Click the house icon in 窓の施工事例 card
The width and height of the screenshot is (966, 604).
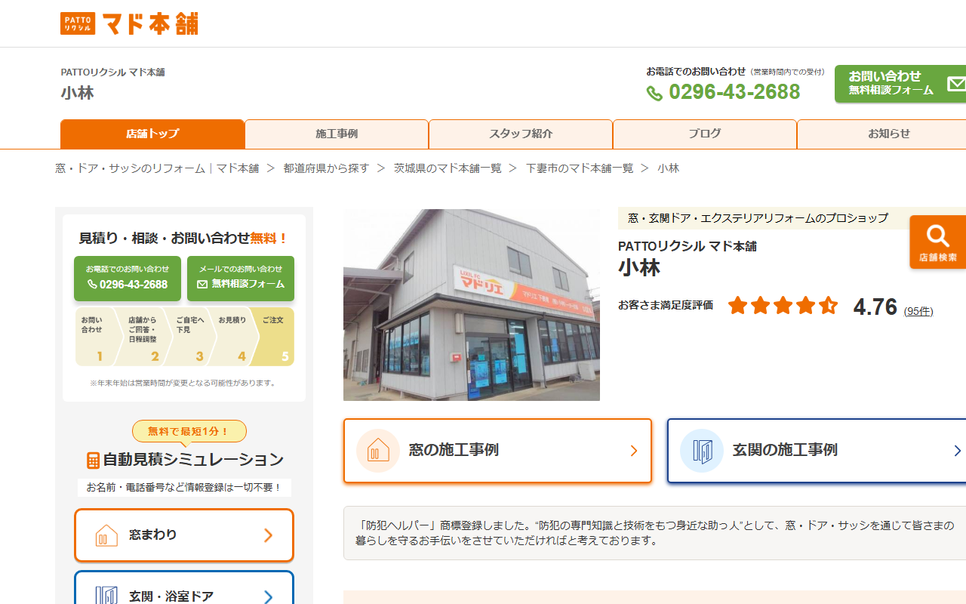[378, 451]
